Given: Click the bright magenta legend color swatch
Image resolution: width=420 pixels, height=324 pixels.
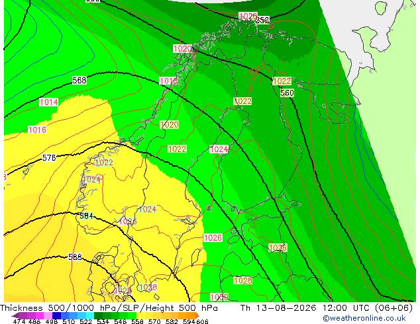Looking at the screenshot, I should [x=40, y=315].
